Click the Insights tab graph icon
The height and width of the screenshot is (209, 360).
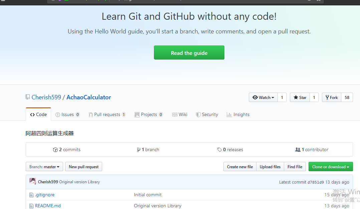pos(229,114)
